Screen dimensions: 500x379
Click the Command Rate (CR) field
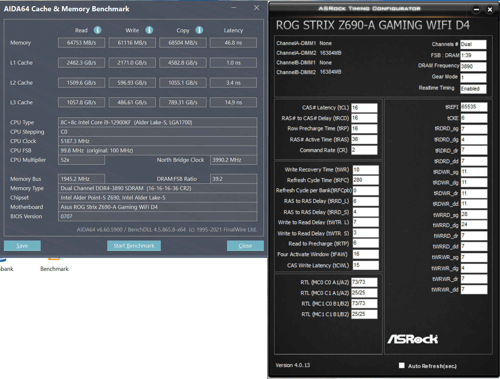(364, 150)
